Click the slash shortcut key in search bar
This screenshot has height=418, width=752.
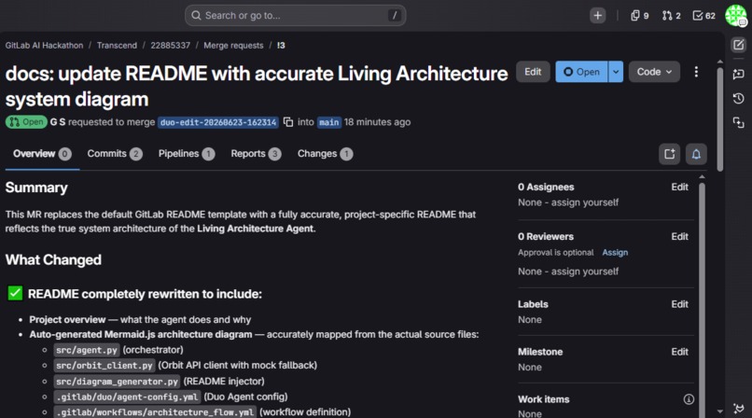click(x=395, y=15)
